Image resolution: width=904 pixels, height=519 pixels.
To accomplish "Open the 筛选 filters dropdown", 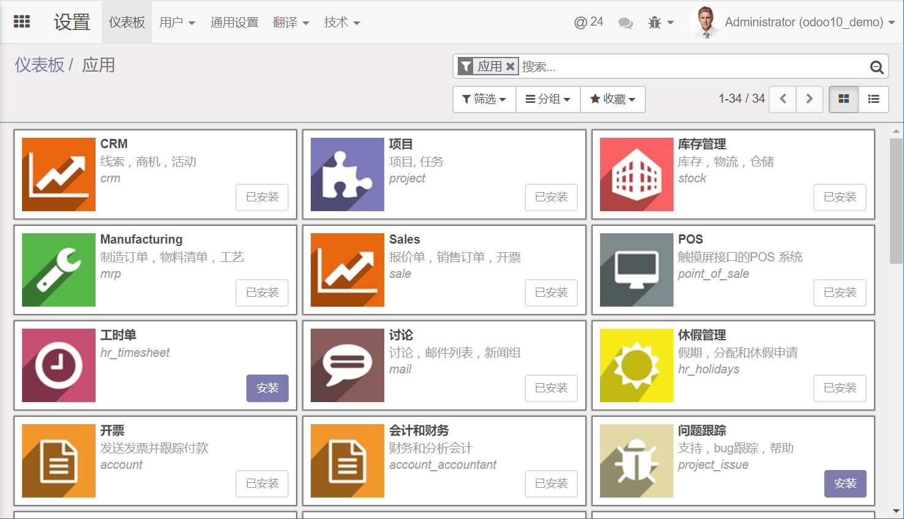I will click(x=484, y=99).
